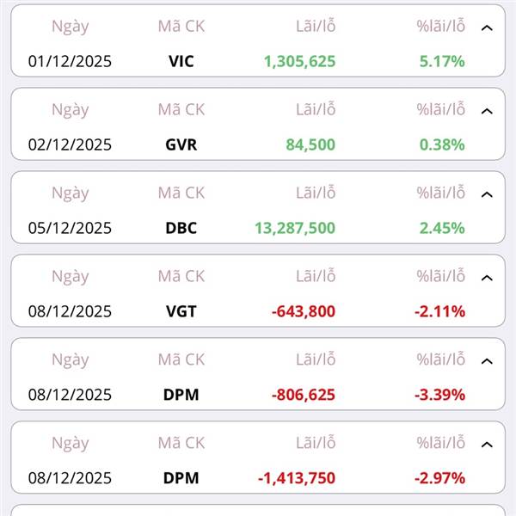Click the 01/12/2025 date
Image resolution: width=516 pixels, height=516 pixels.
tap(70, 61)
